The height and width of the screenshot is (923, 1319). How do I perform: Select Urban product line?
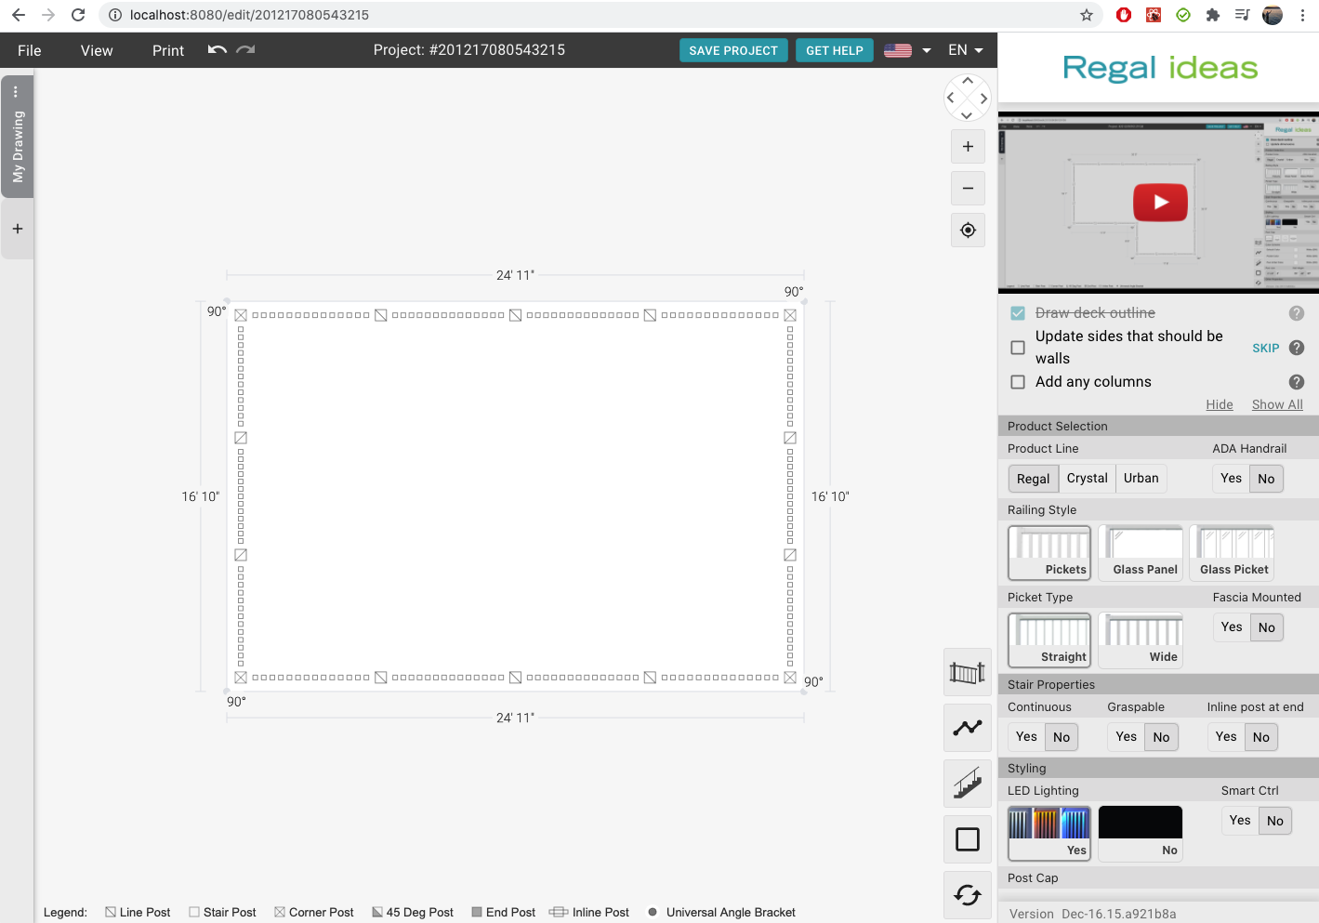1141,479
